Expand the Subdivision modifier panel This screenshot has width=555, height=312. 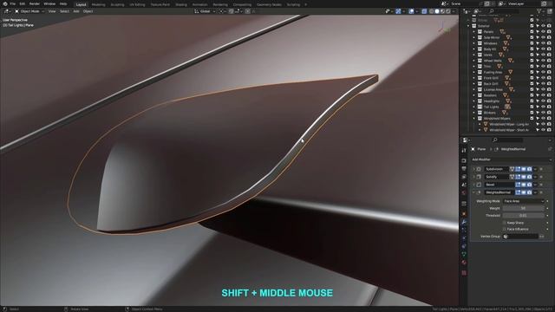tap(473, 169)
